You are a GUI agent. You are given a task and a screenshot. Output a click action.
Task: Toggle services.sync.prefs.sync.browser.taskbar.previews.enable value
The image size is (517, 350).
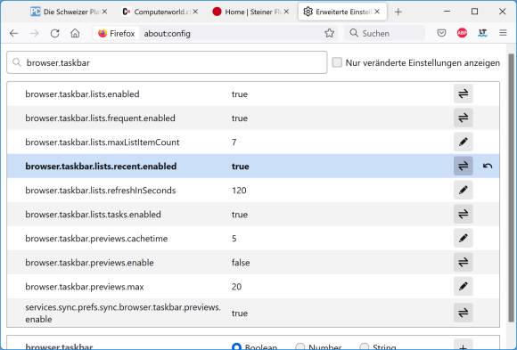tap(463, 313)
